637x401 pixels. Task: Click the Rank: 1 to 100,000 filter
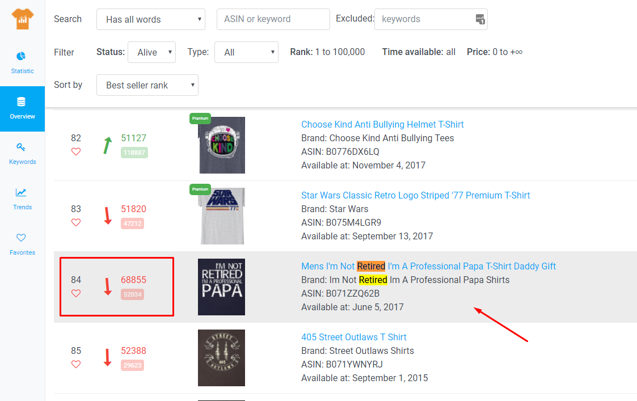[327, 52]
